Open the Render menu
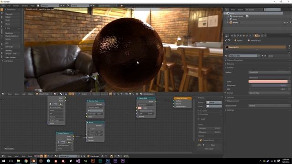This screenshot has width=292, height=164. tap(16, 6)
